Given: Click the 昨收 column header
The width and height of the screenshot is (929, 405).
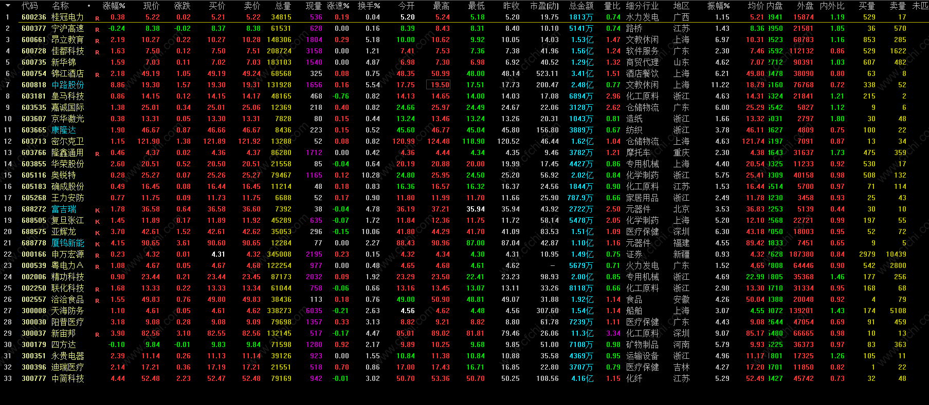Looking at the screenshot, I should 511,6.
